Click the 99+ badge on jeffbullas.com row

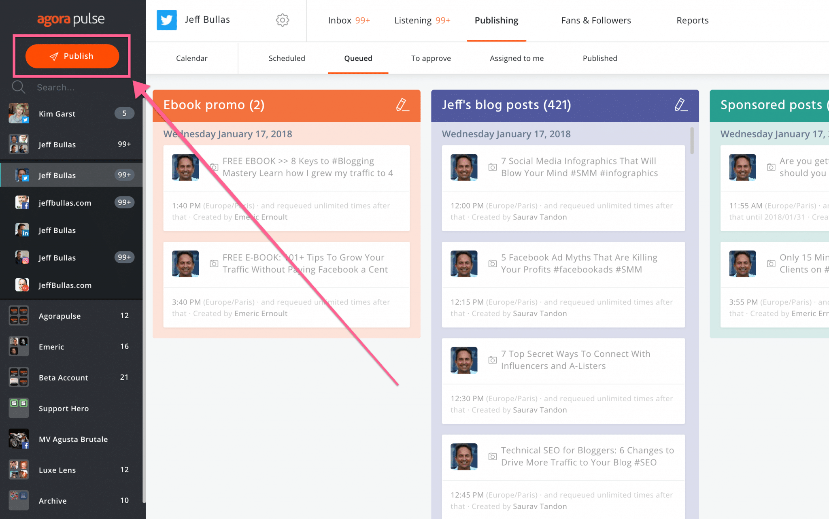point(124,202)
